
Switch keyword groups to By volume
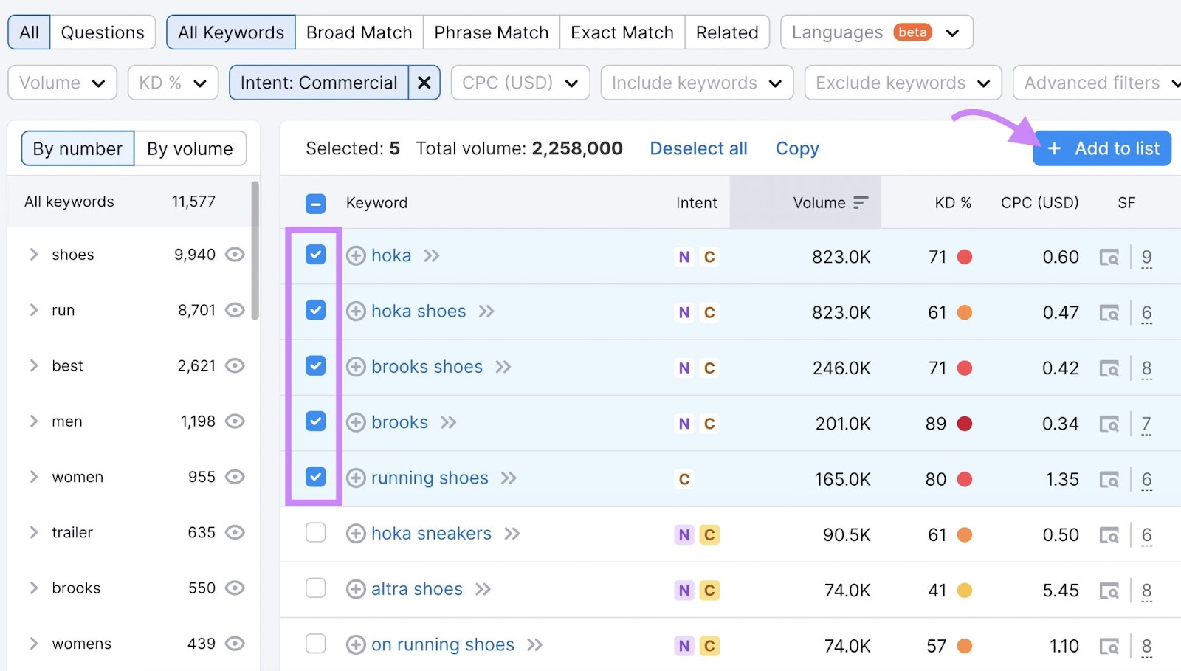tap(190, 148)
